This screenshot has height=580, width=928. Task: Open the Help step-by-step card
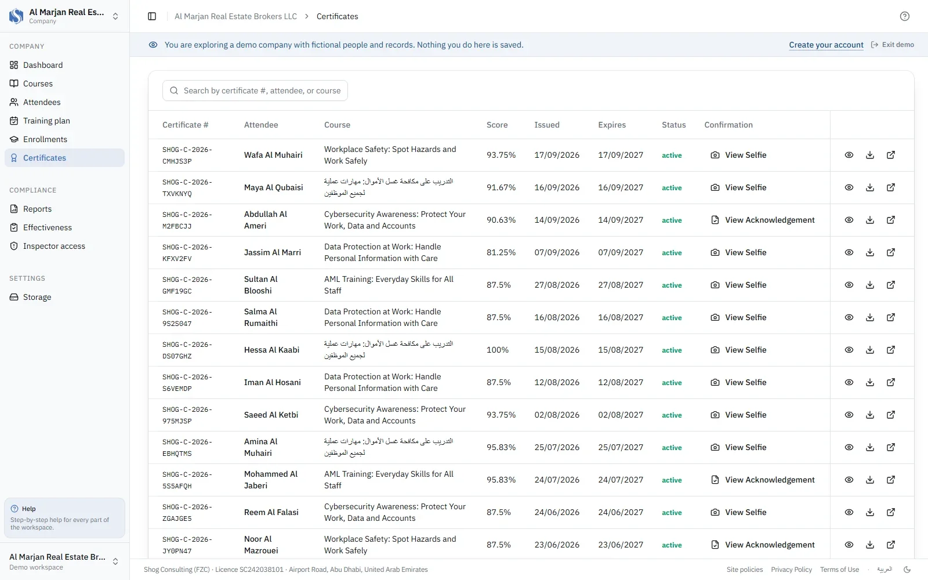64,518
